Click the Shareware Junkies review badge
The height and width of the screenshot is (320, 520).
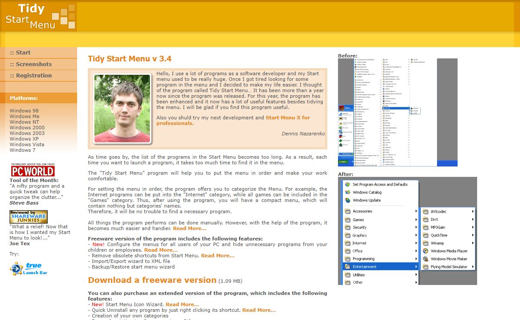[29, 217]
